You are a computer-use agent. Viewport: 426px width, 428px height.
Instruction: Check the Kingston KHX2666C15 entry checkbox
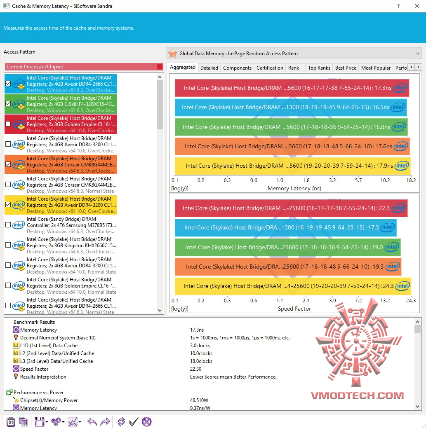8,245
